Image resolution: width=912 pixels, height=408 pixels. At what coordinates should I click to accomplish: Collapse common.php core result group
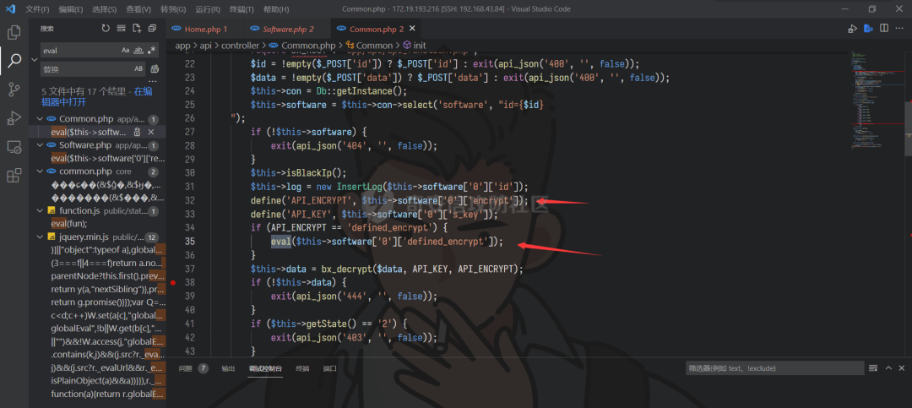click(40, 171)
